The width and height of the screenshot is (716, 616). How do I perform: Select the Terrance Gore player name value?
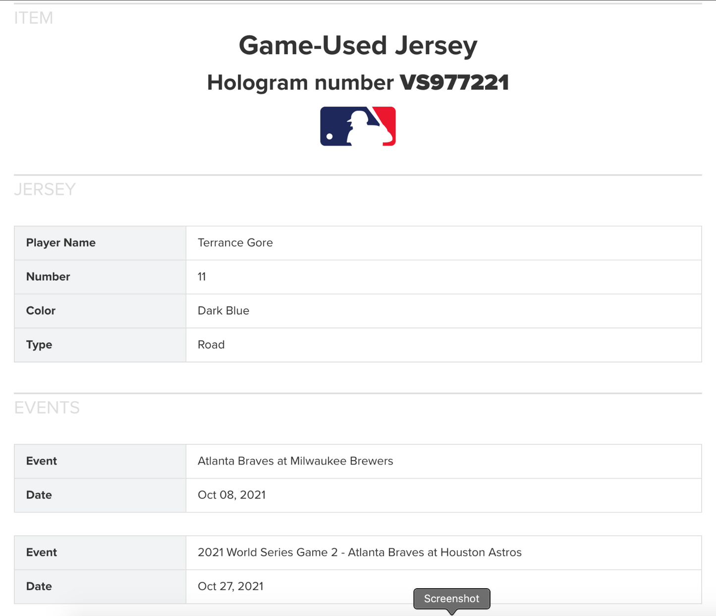235,243
